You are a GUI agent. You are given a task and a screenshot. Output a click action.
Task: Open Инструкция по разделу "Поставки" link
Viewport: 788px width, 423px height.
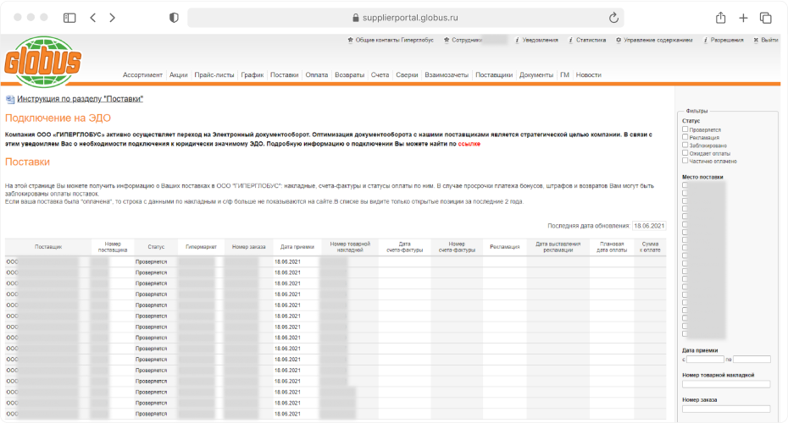pos(80,99)
